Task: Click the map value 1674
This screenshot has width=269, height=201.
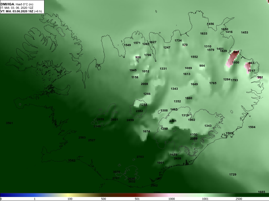Action: pos(146,131)
